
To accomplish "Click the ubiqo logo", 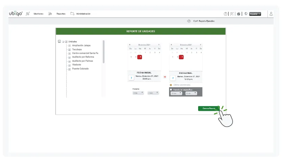I will point(16,13).
